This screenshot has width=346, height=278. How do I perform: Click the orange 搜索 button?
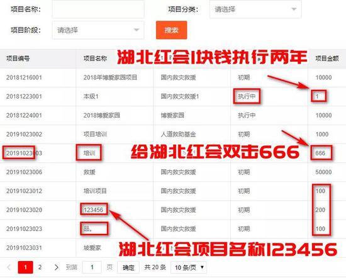[x=172, y=30]
